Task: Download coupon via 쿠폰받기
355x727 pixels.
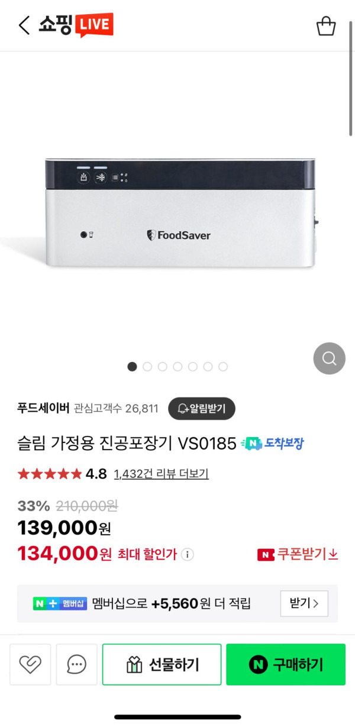Action: (298, 554)
